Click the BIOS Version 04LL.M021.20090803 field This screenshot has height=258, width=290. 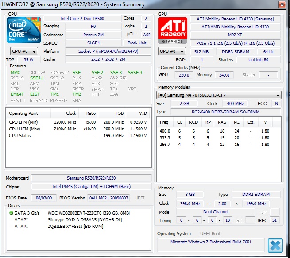(x=108, y=198)
